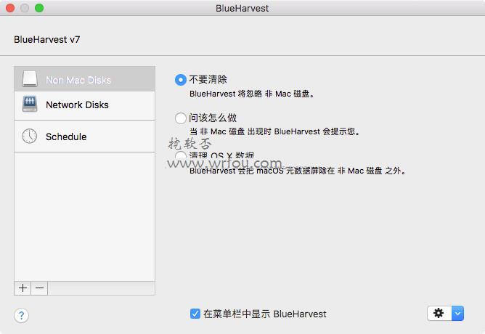Click the 当 非 Mac 磁盘 出现时 description text
Image resolution: width=485 pixels, height=334 pixels.
click(274, 131)
